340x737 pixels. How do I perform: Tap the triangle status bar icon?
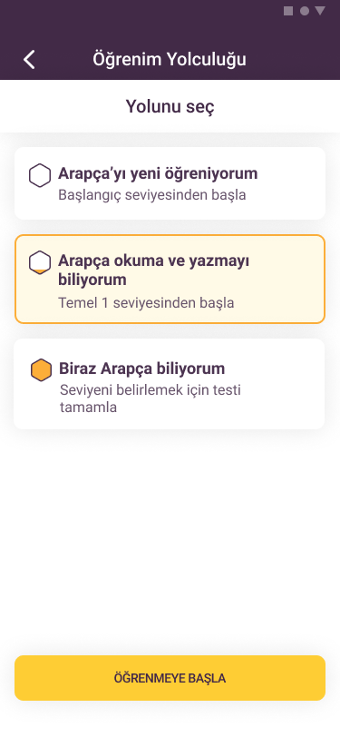coord(320,11)
